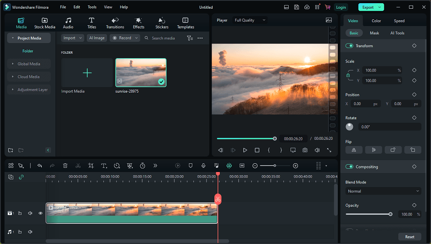Viewport: 431px width, 244px height.
Task: Click the speed control icon
Action: 117,166
